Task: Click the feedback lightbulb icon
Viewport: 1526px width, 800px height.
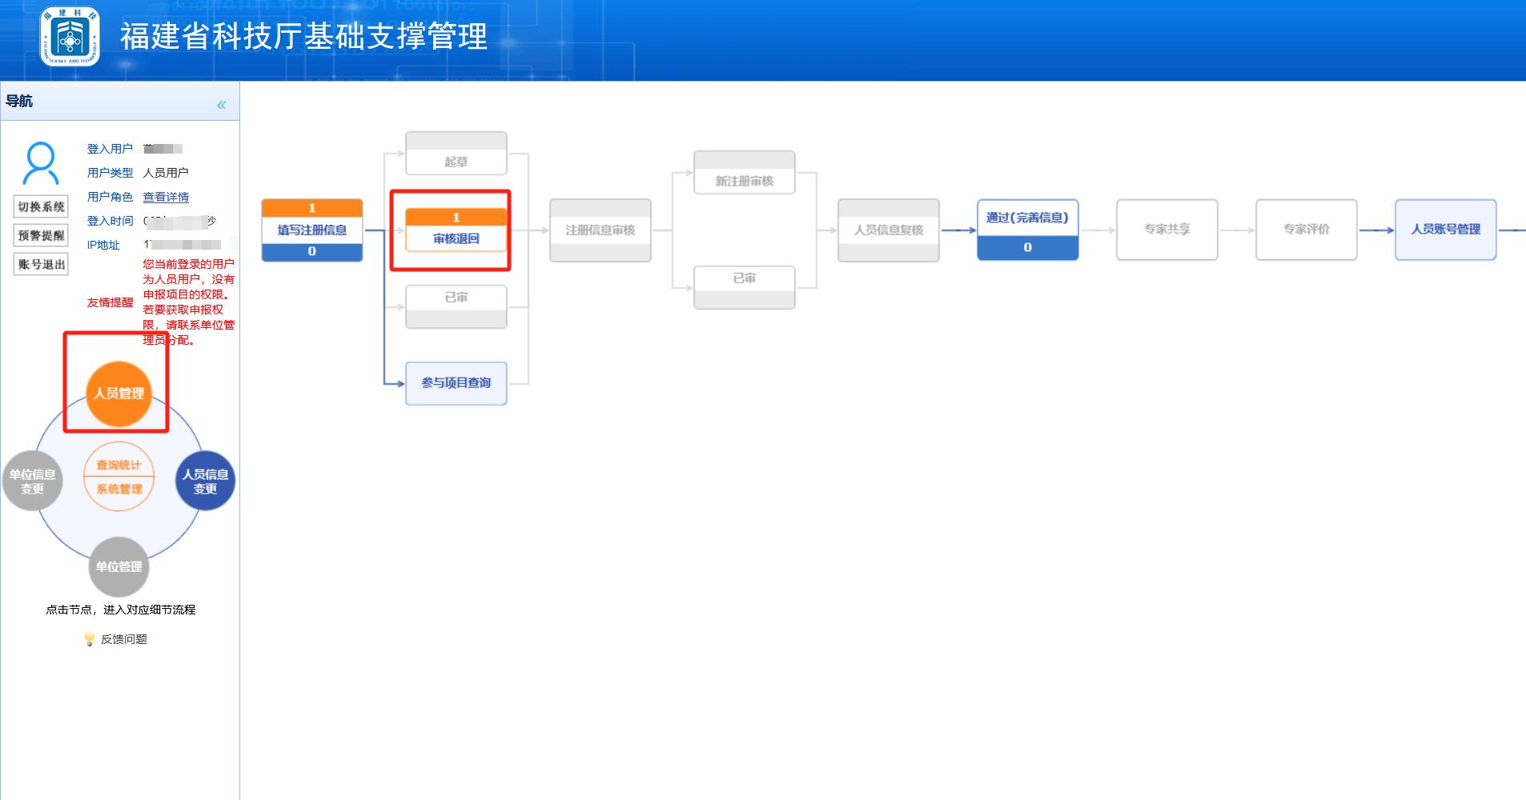Action: 90,639
